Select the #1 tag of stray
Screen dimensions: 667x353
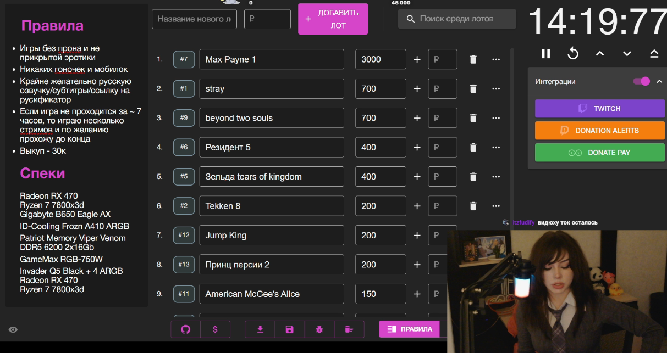tap(184, 89)
